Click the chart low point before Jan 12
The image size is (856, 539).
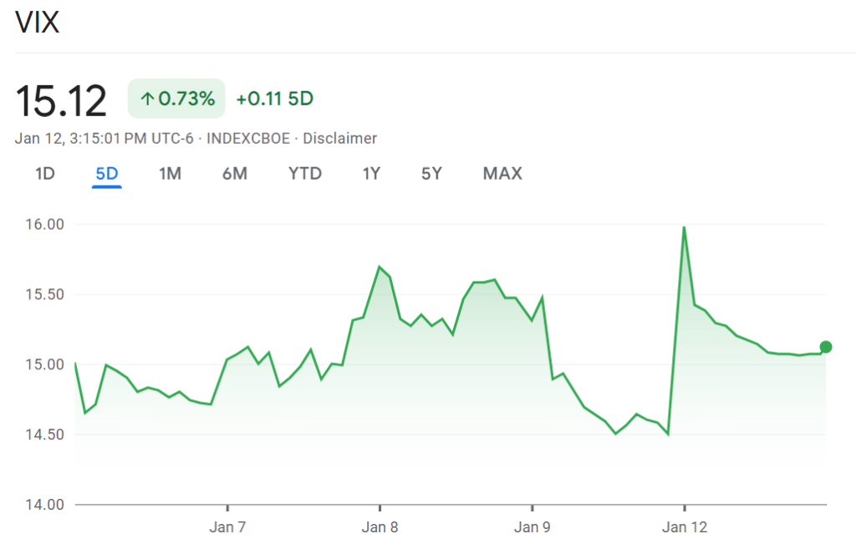(669, 433)
